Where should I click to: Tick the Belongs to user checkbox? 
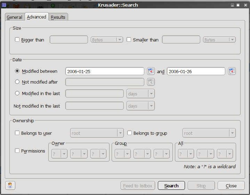coord(17,133)
